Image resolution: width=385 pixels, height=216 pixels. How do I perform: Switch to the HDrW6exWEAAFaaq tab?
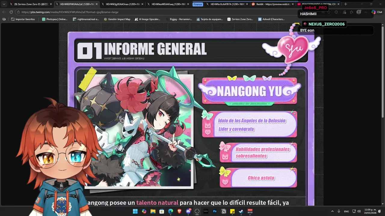(169, 4)
